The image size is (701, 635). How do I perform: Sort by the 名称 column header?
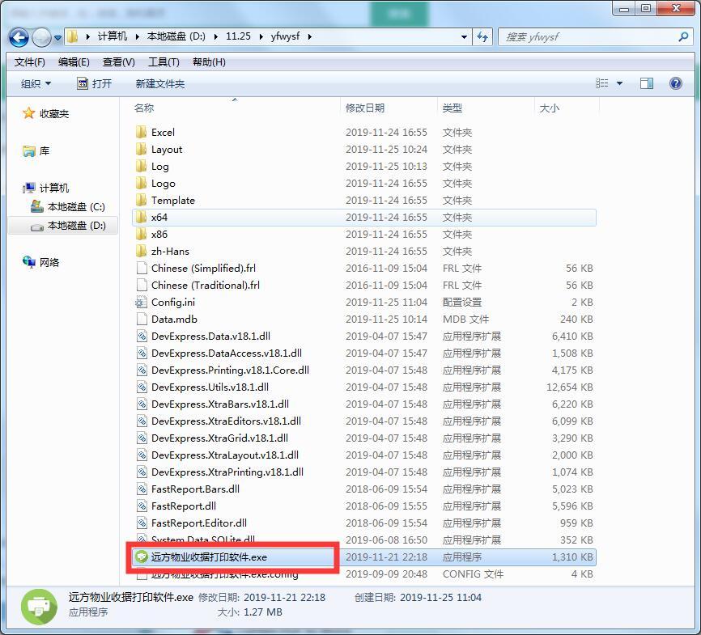click(144, 108)
